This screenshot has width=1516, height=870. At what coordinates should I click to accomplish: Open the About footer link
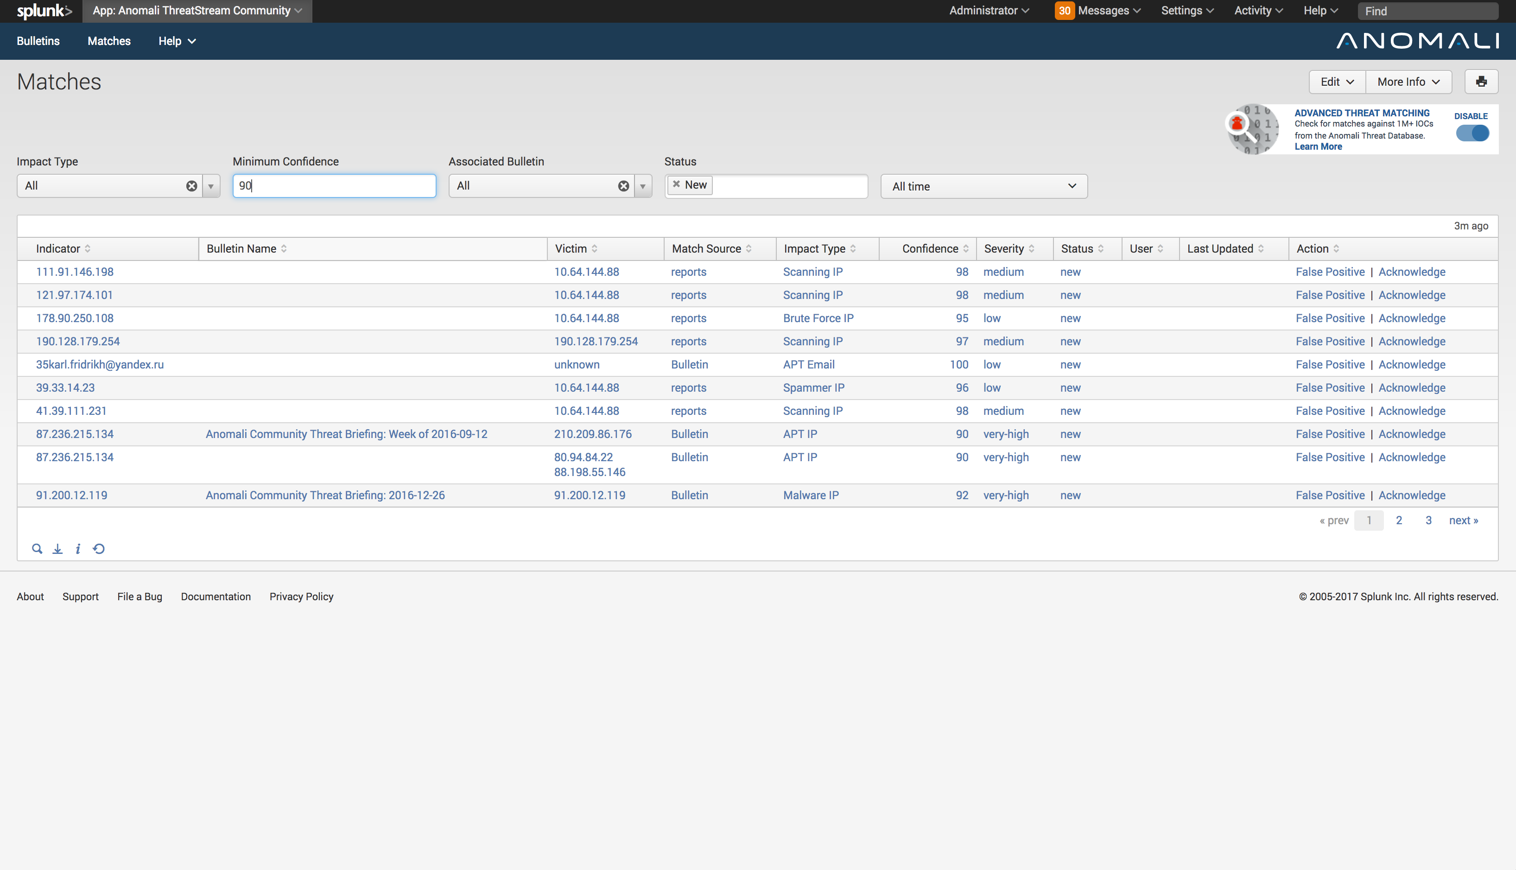(31, 597)
